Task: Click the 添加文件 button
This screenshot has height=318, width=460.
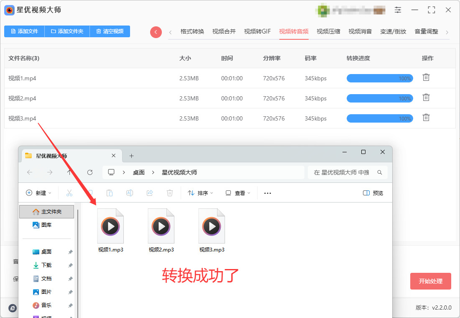Action: (24, 31)
